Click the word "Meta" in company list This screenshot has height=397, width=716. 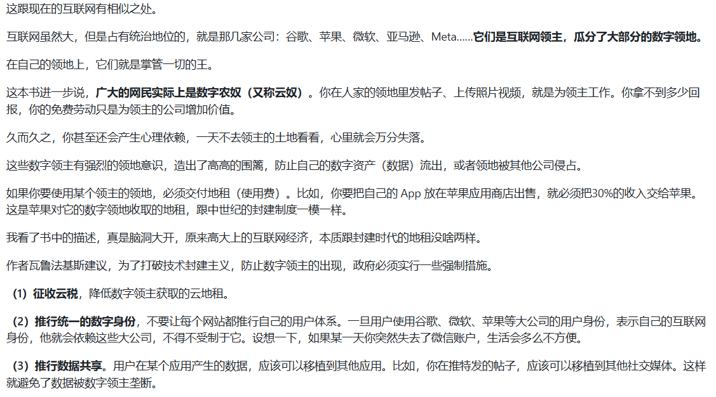tap(443, 37)
